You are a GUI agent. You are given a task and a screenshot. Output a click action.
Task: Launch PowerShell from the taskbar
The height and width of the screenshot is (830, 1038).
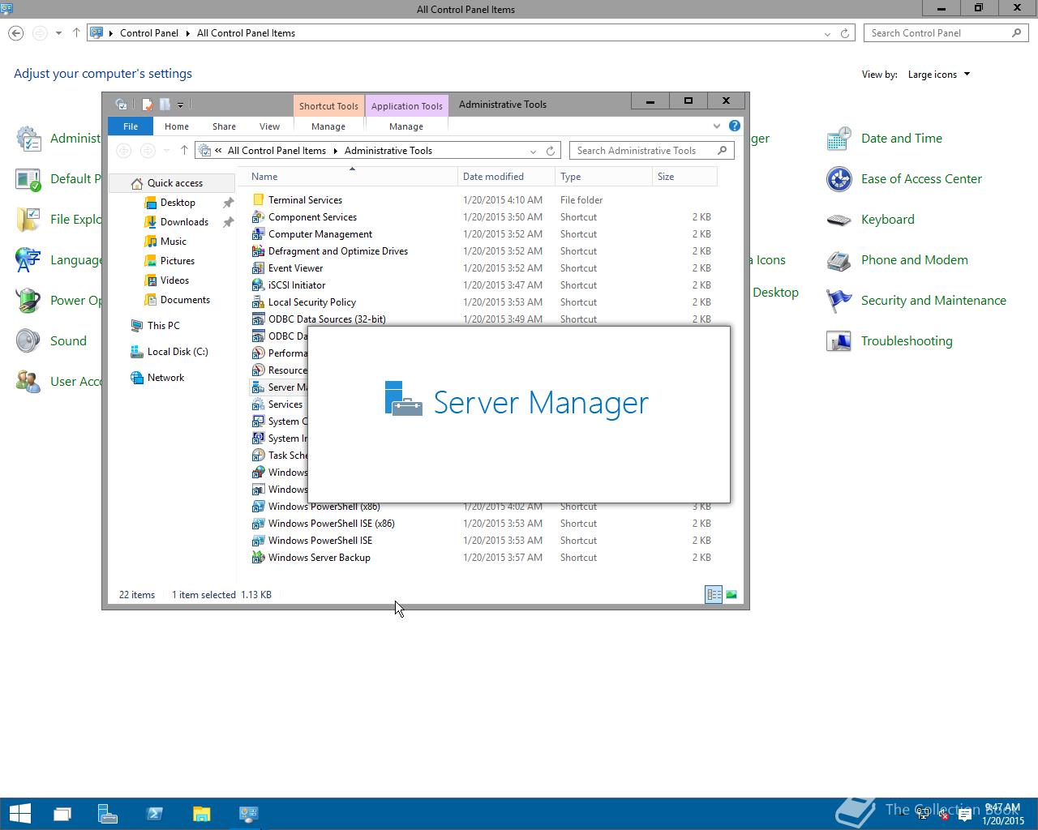[155, 813]
